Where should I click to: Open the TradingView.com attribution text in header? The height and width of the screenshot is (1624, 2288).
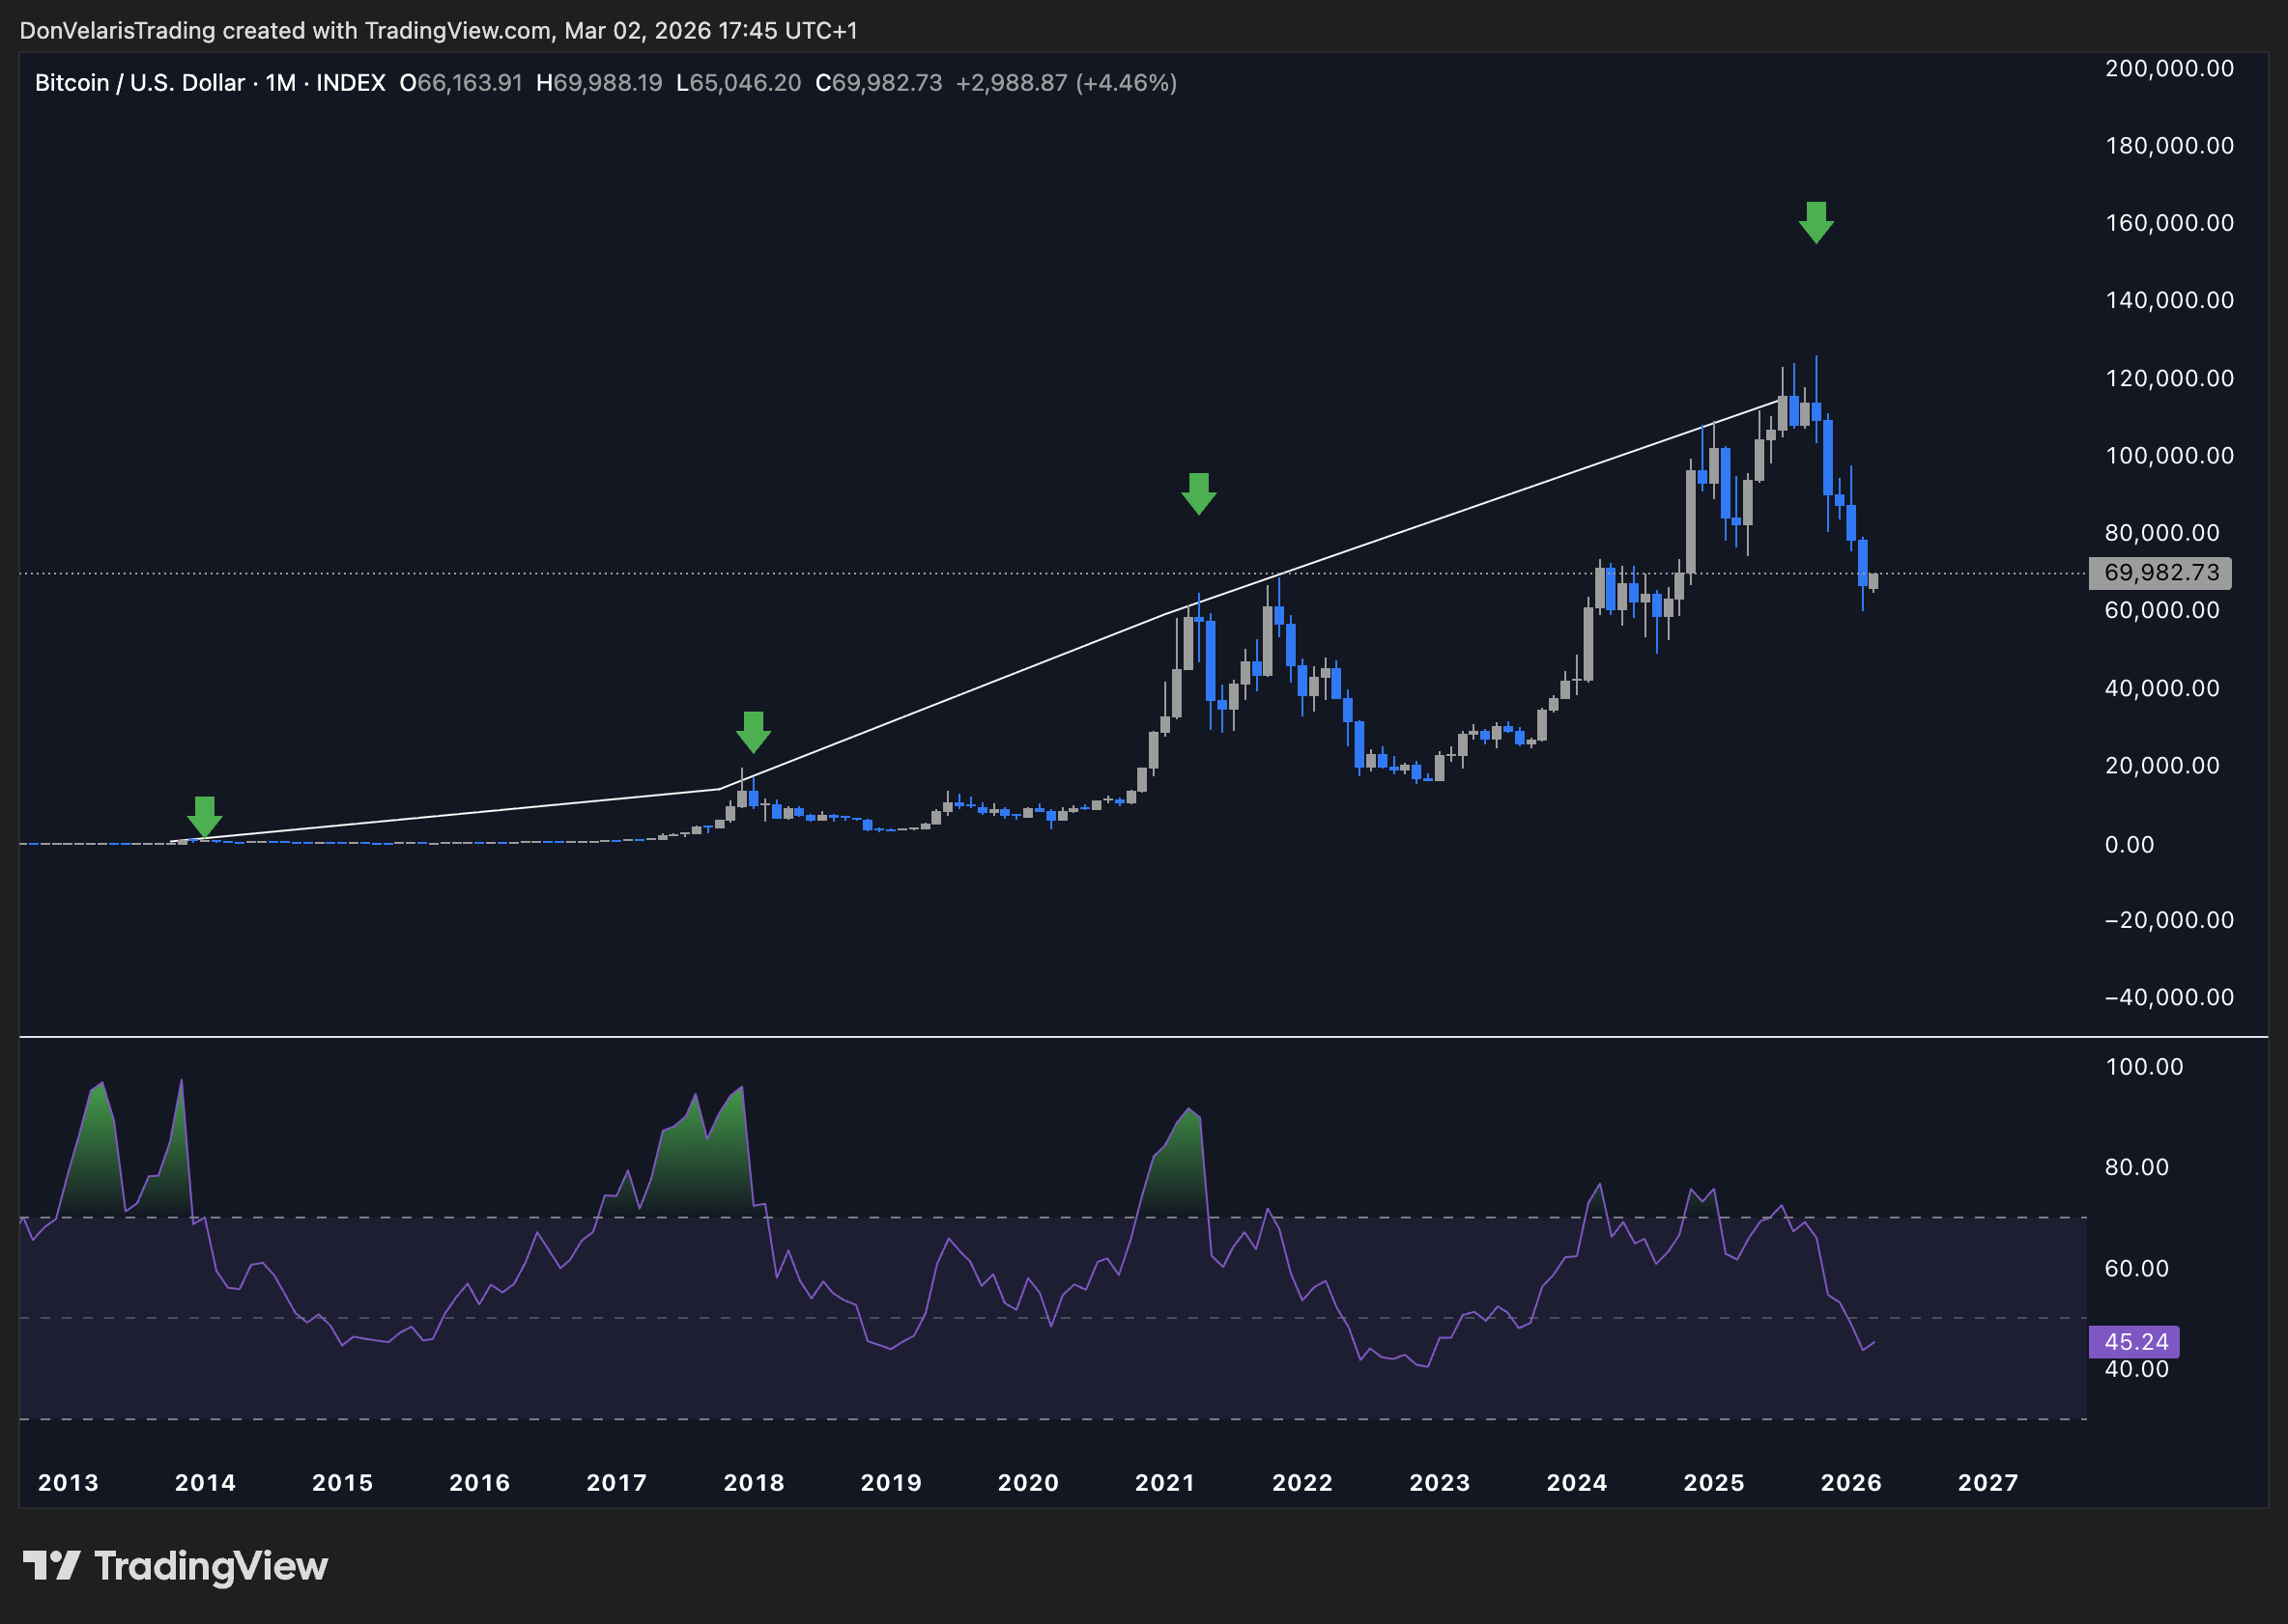457,31
